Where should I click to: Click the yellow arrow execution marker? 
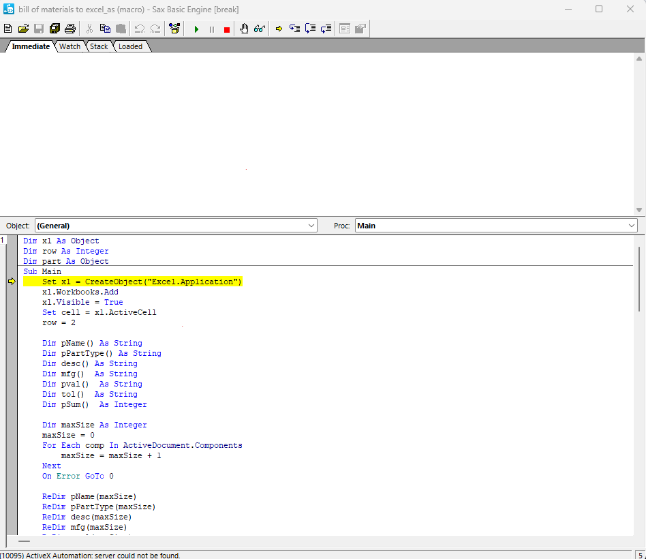point(12,282)
